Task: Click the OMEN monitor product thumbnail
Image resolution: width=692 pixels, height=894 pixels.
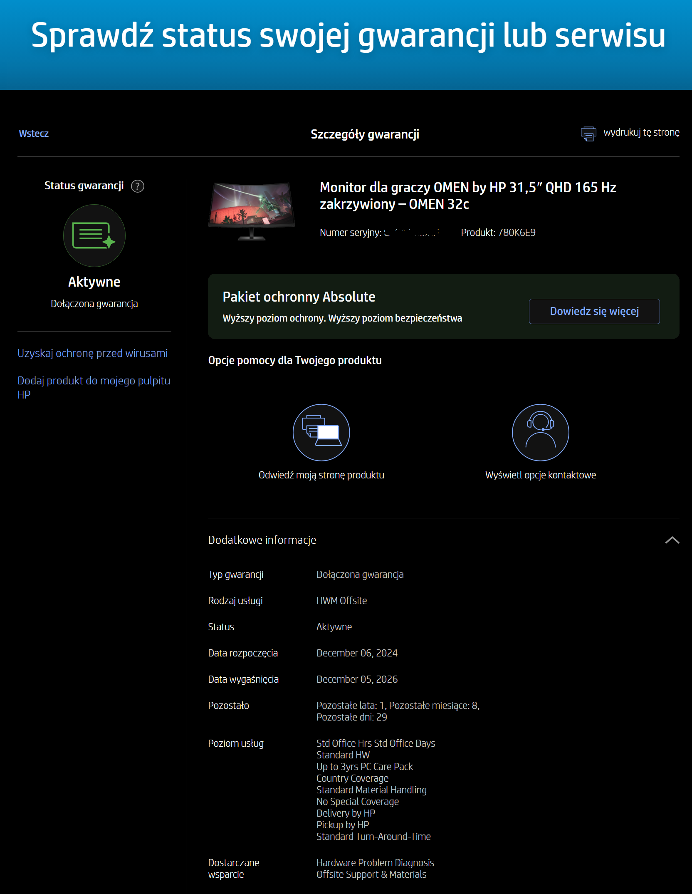Action: (252, 211)
